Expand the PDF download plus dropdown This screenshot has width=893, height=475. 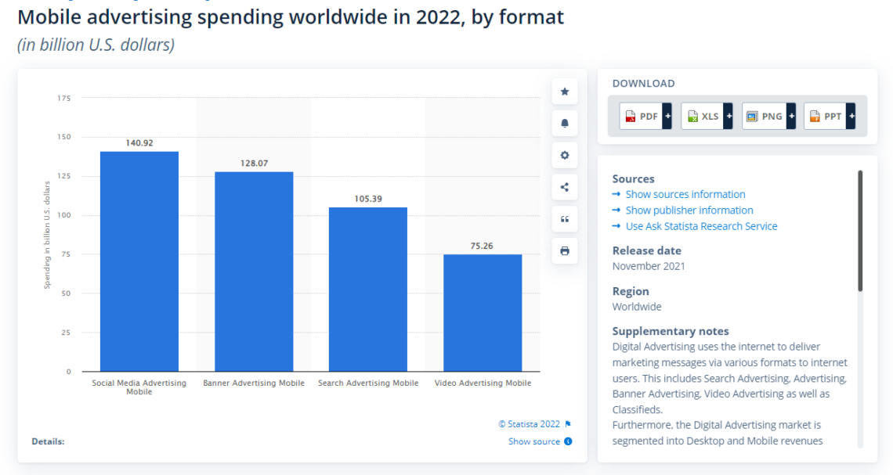click(667, 115)
